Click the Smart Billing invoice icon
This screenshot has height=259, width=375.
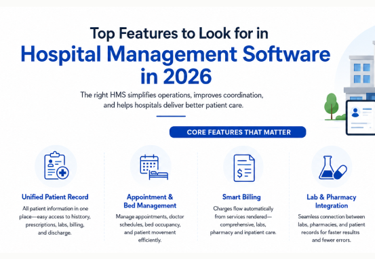(244, 168)
